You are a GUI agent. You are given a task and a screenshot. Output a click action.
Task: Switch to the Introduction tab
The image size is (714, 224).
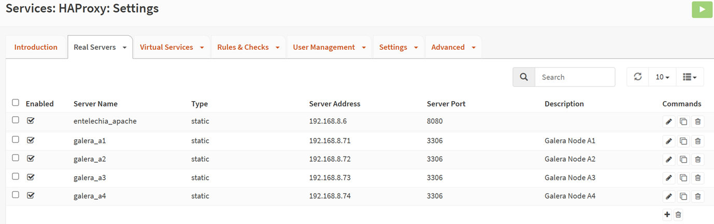click(x=36, y=47)
